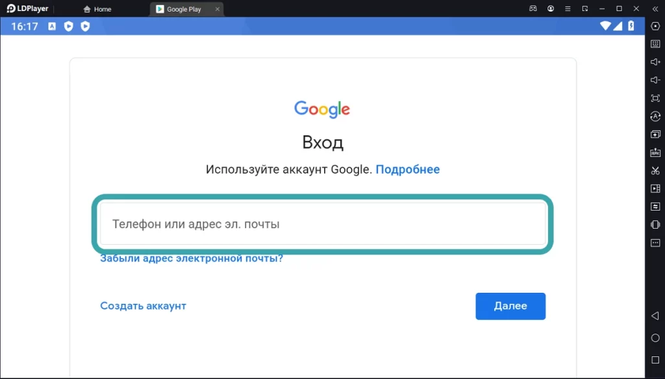Screen dimensions: 665x379
Task: Click Забыли адрес электронной почты link
Action: pos(192,258)
